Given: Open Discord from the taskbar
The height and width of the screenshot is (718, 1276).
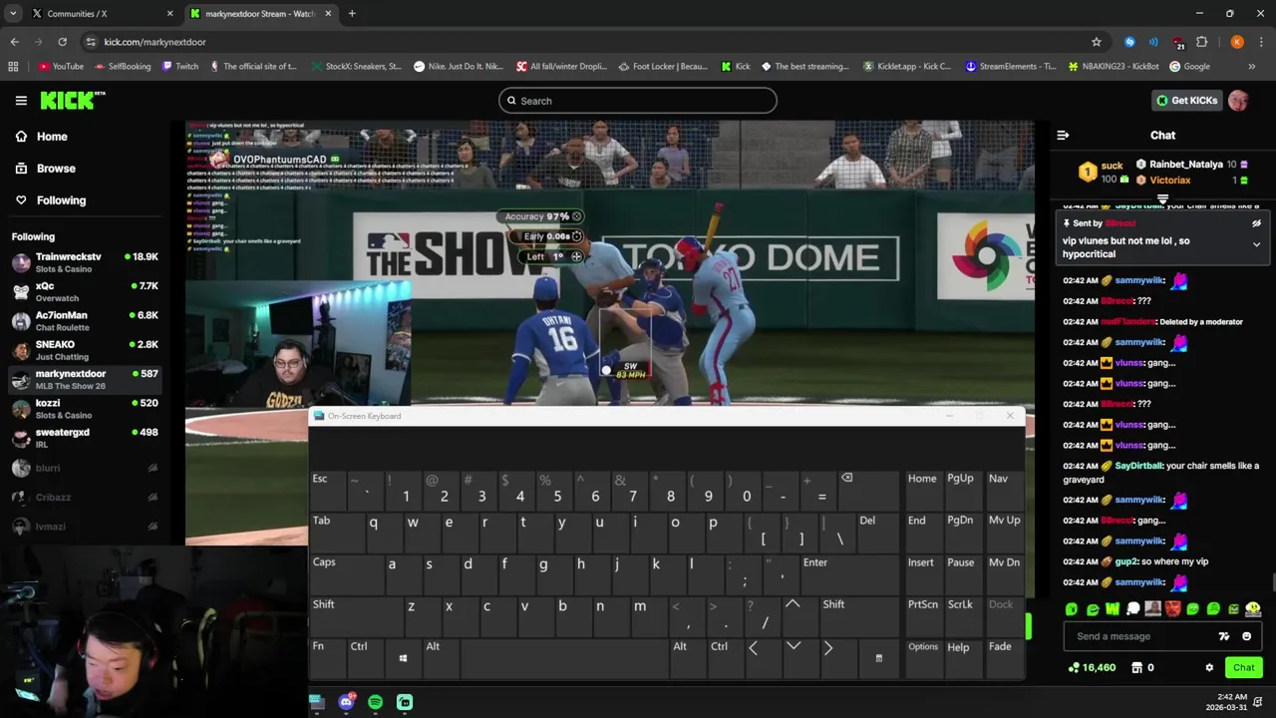Looking at the screenshot, I should coord(346,702).
